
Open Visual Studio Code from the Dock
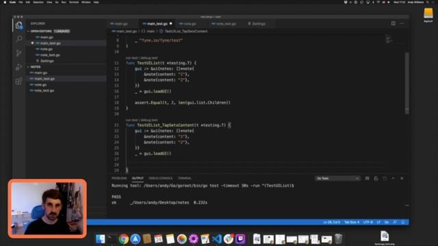tap(217, 239)
